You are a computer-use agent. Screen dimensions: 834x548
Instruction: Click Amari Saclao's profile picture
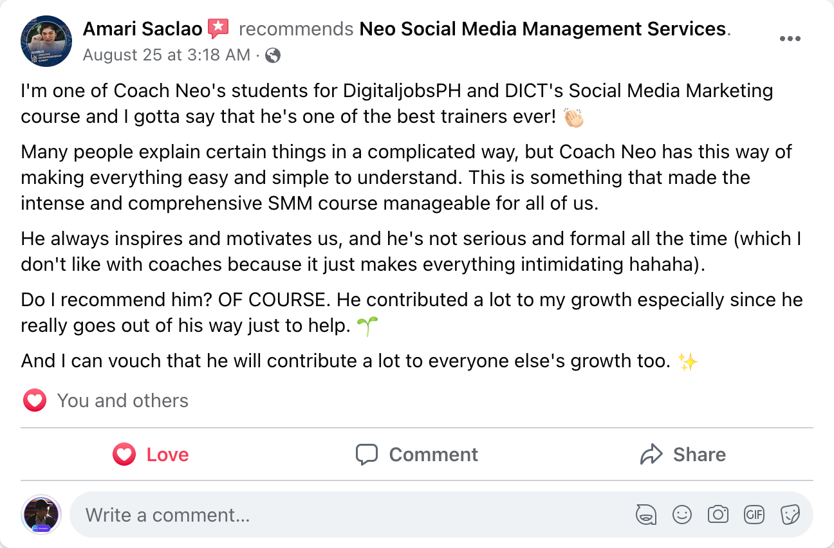[x=46, y=41]
